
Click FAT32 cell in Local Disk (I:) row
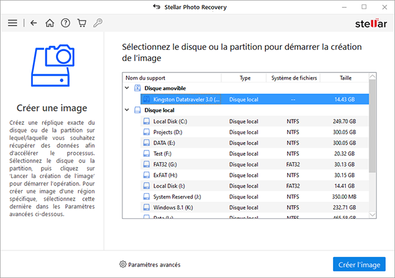tap(293, 186)
